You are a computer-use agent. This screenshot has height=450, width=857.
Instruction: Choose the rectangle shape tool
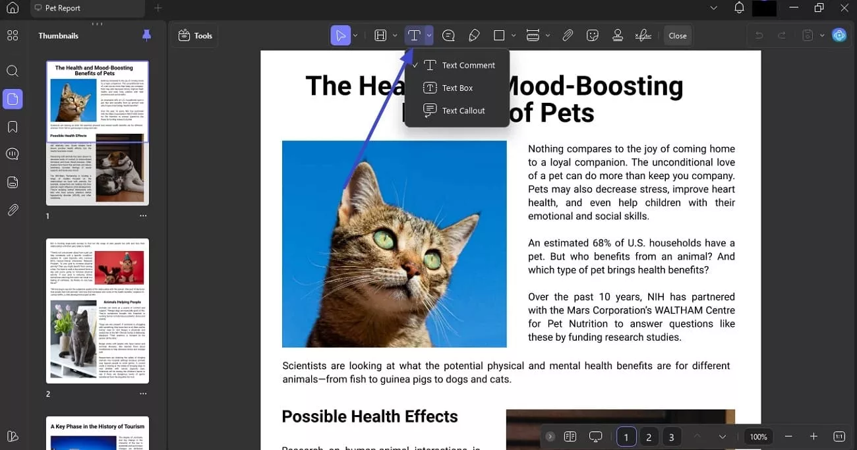pos(499,36)
